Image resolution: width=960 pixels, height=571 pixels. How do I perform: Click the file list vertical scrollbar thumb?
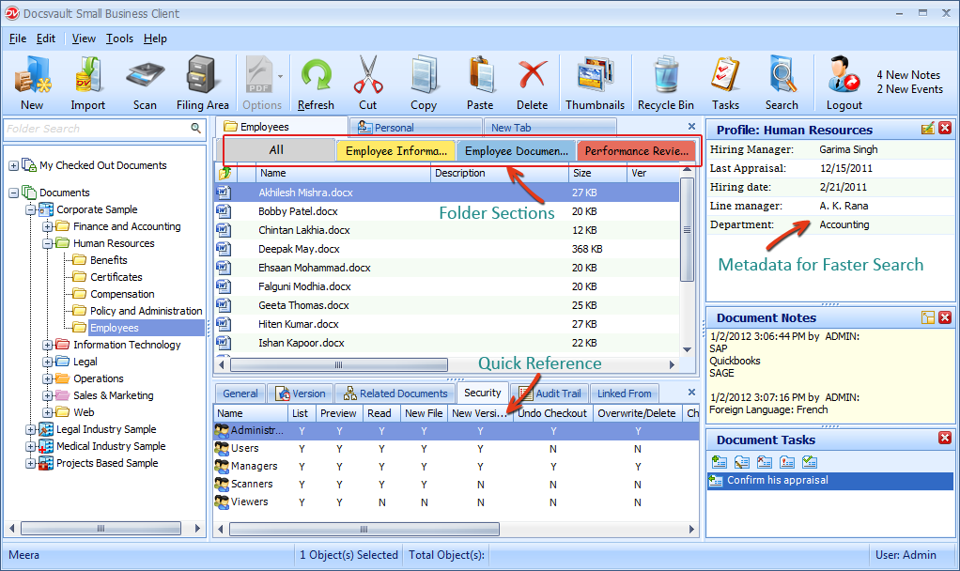(687, 229)
